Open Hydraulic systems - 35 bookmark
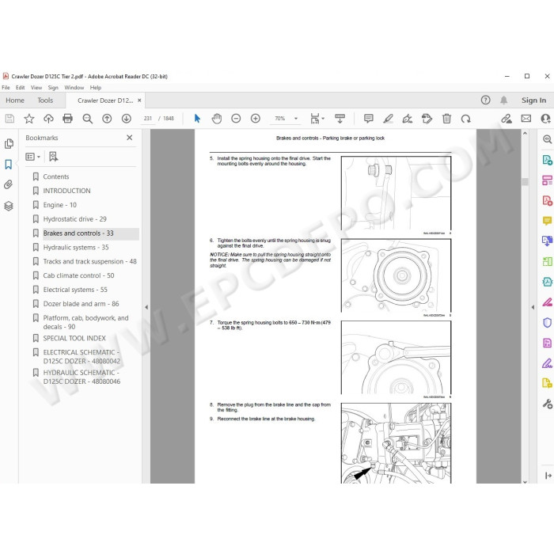 76,247
